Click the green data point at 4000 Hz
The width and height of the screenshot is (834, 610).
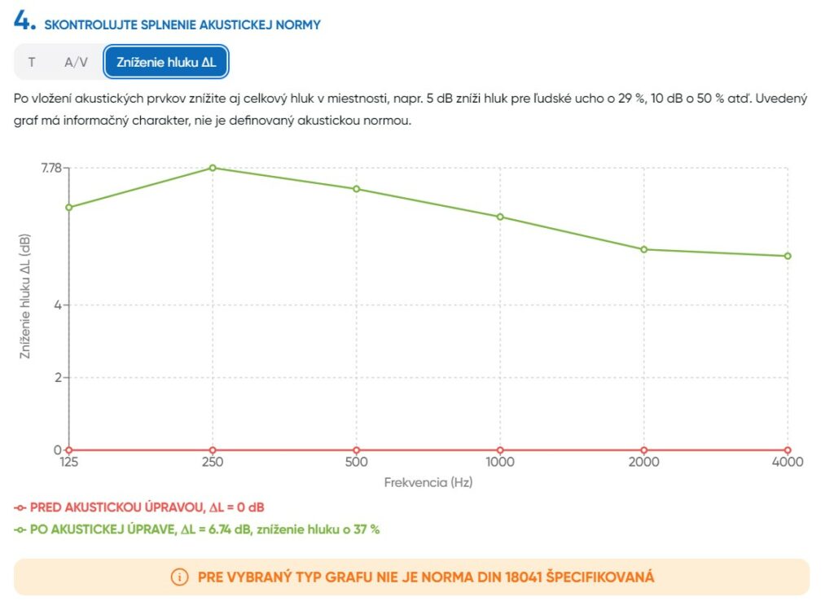tap(788, 256)
